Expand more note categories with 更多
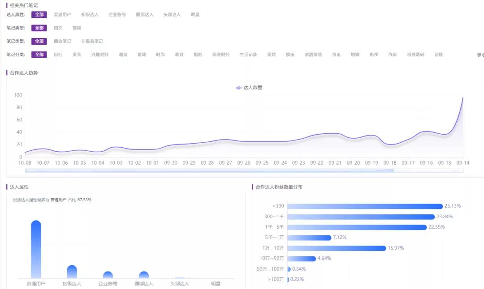 [x=480, y=55]
